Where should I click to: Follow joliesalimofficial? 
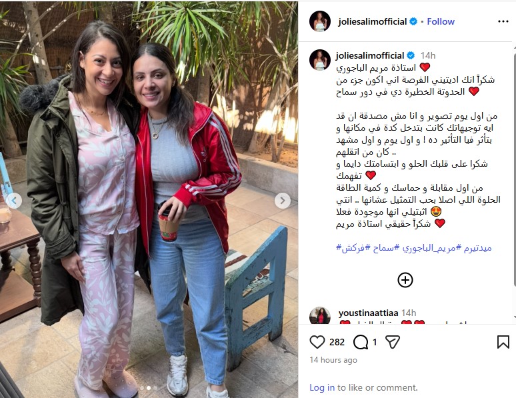point(441,22)
